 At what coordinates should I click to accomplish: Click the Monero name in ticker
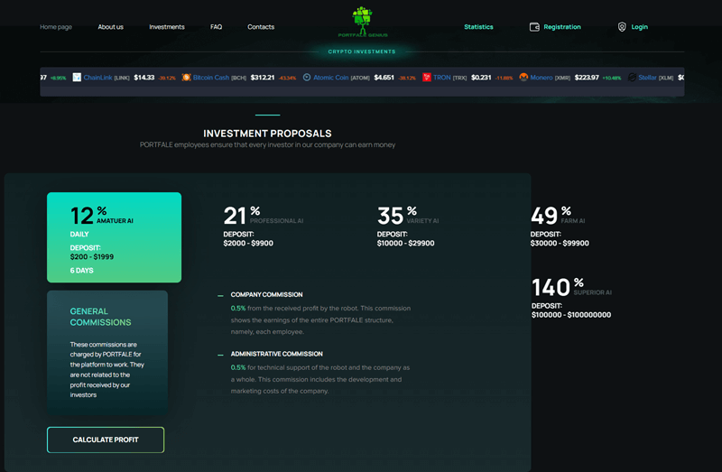pos(541,78)
